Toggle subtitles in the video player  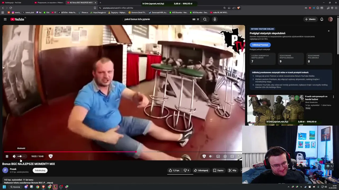point(218,156)
